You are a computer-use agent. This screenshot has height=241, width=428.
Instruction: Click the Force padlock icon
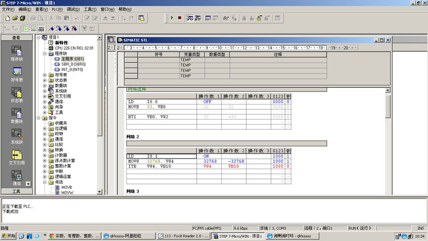coord(244,18)
